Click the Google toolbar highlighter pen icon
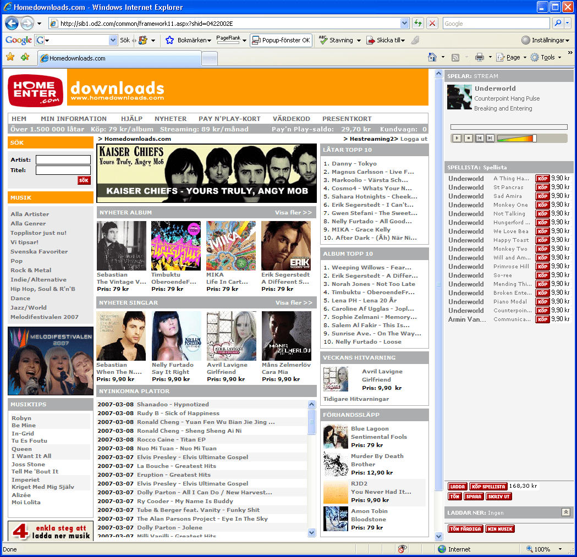The image size is (577, 557). pos(415,40)
